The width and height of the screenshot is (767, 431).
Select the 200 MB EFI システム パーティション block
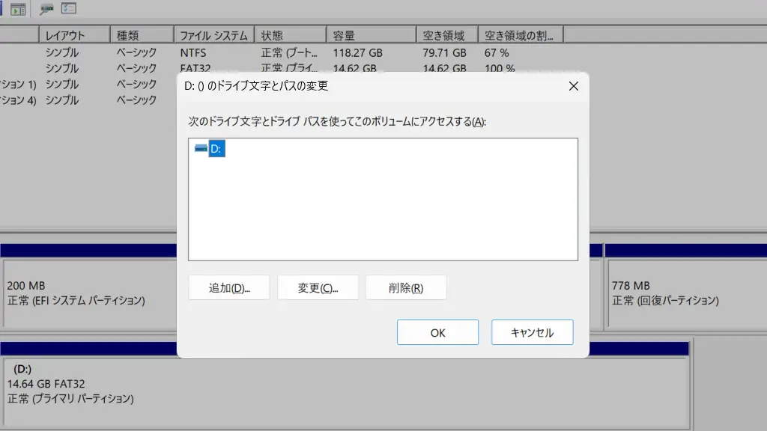tap(82, 293)
